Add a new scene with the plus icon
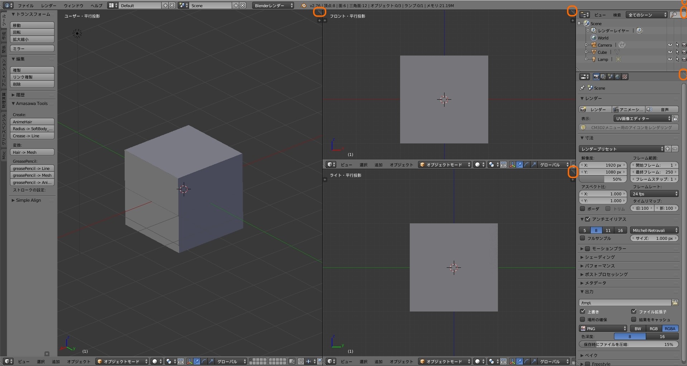 pos(236,5)
